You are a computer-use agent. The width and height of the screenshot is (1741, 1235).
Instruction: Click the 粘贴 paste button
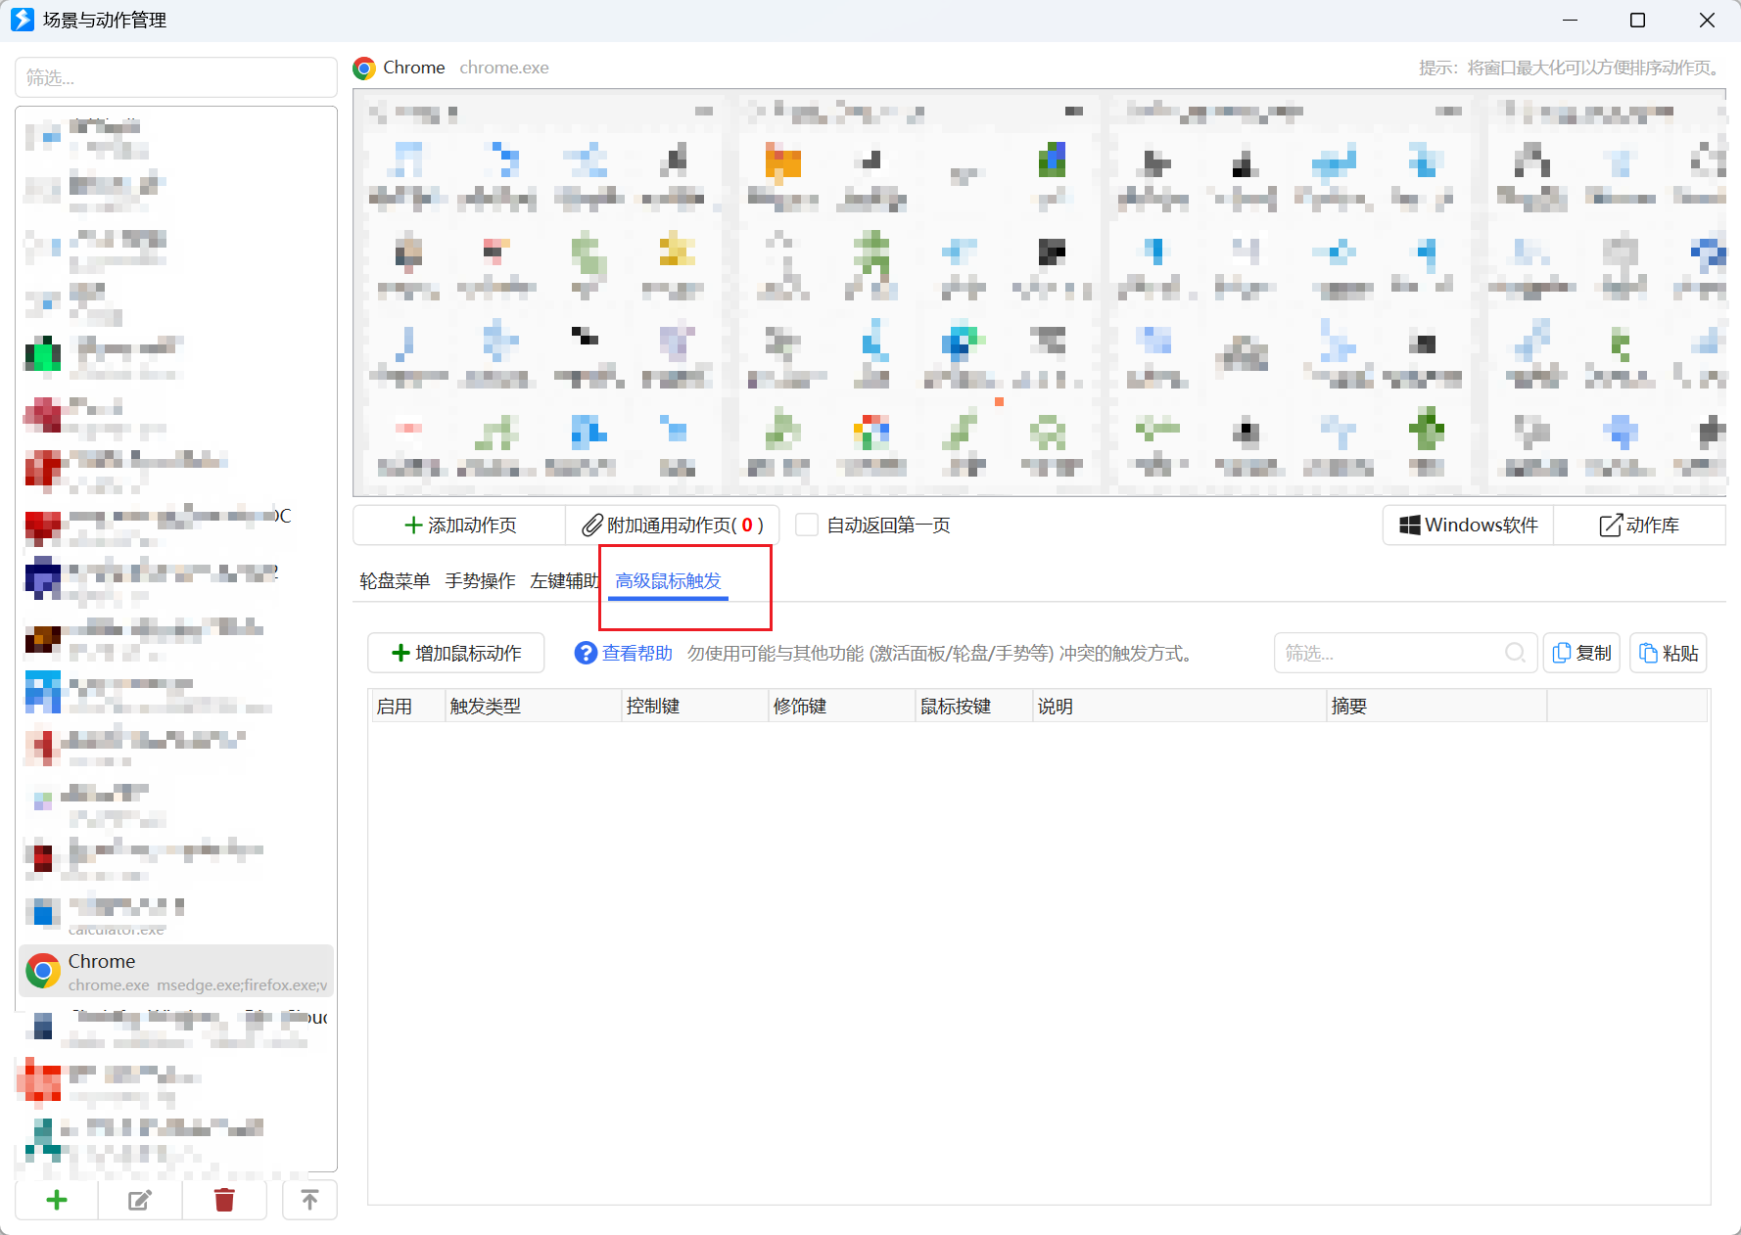[1669, 653]
